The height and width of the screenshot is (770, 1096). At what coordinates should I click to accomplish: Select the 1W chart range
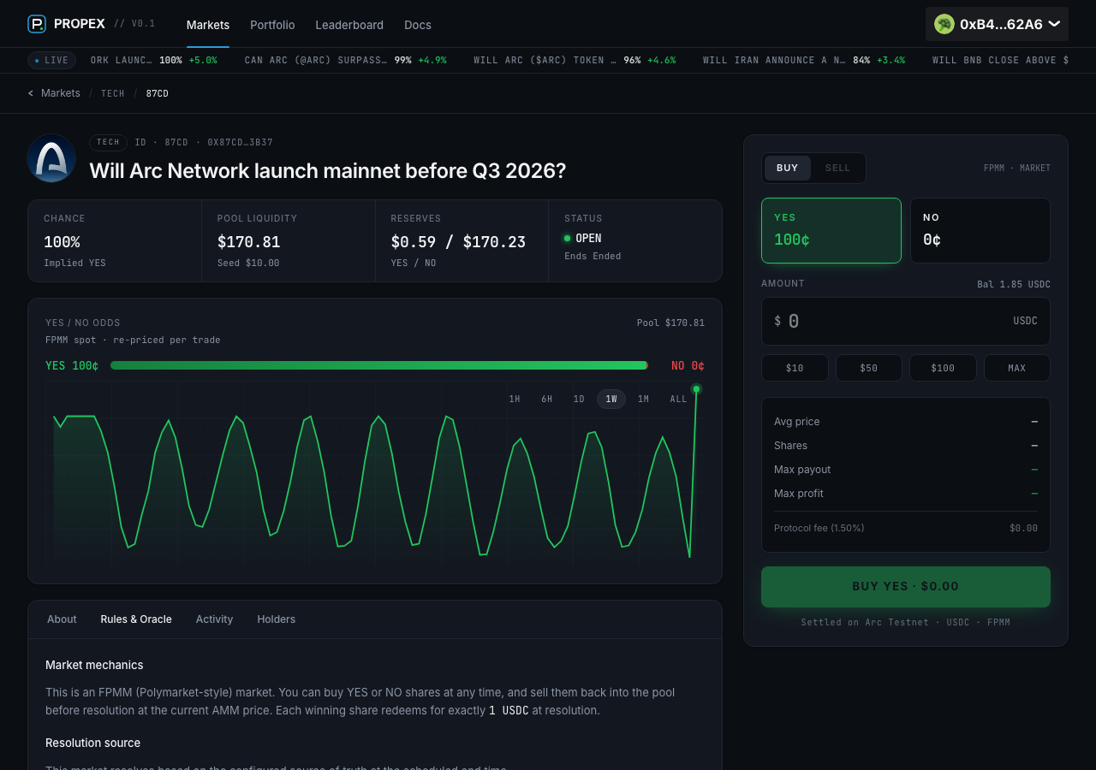pyautogui.click(x=611, y=400)
